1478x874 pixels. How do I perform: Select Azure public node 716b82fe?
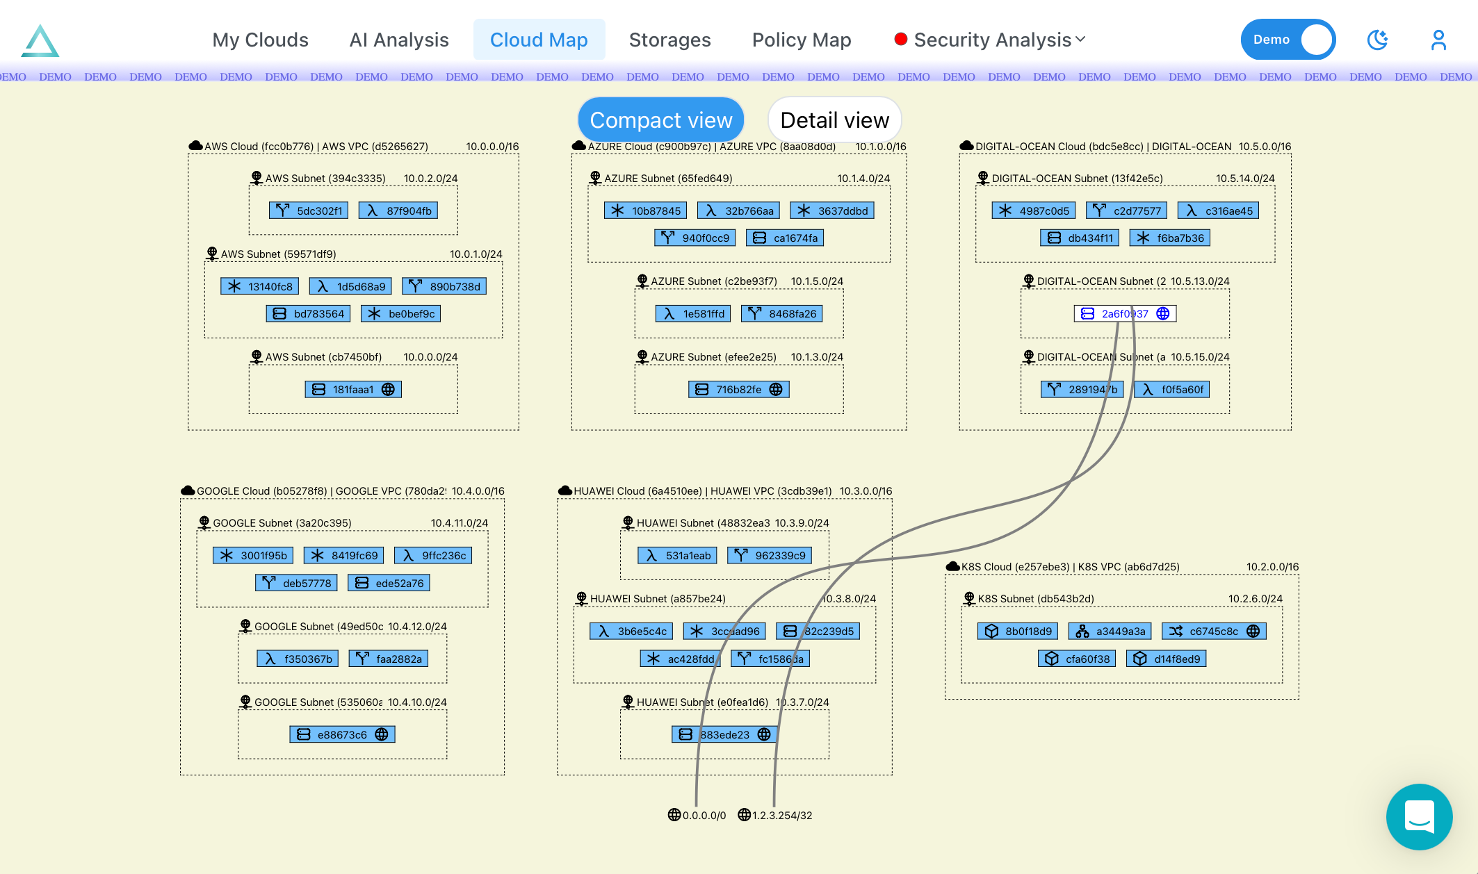[739, 390]
